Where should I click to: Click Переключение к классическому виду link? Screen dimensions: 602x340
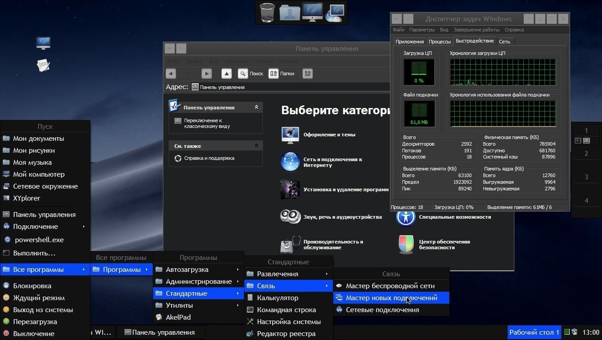(x=207, y=123)
